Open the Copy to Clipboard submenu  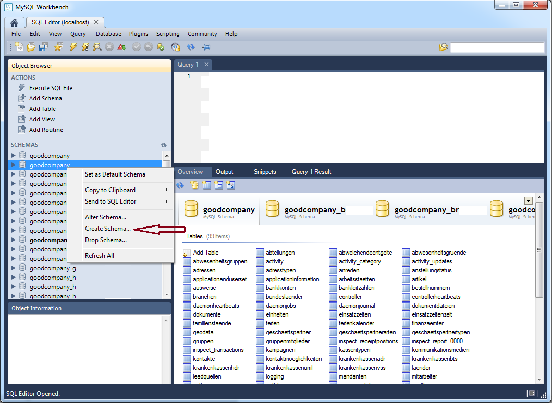coord(120,190)
